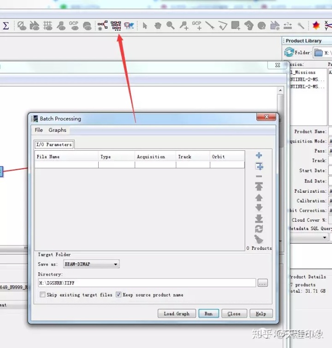
Task: Click the Help button
Action: (261, 313)
